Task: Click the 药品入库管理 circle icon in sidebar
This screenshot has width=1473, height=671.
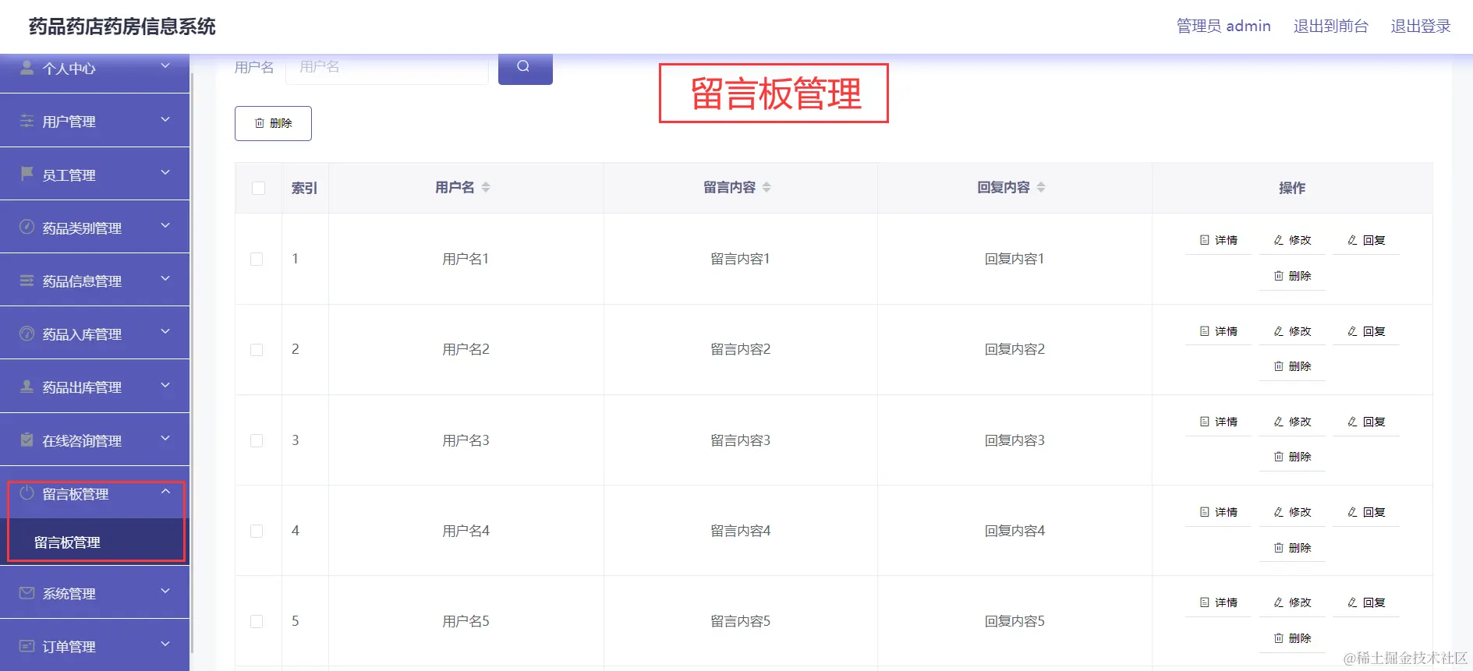Action: click(x=27, y=334)
